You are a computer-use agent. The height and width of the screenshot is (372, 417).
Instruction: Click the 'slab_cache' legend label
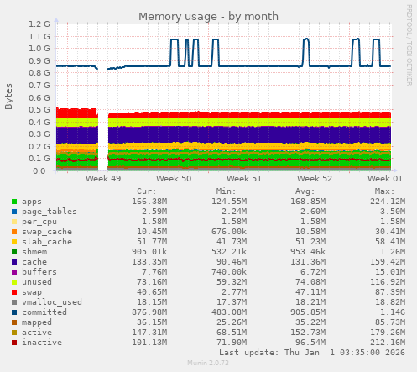(47, 242)
